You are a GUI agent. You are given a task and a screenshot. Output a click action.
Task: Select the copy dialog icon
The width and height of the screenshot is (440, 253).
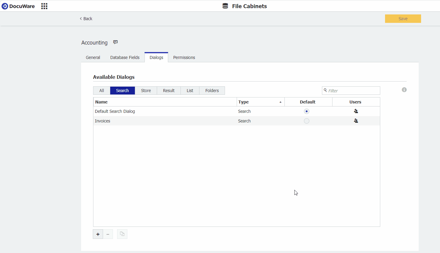pos(122,234)
